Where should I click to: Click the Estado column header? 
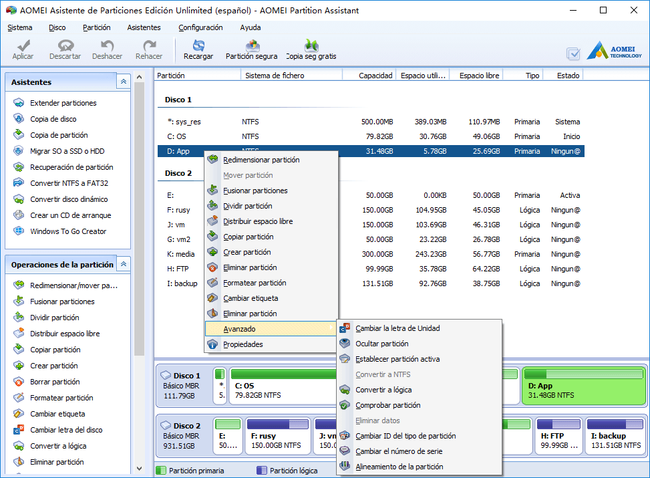(563, 76)
